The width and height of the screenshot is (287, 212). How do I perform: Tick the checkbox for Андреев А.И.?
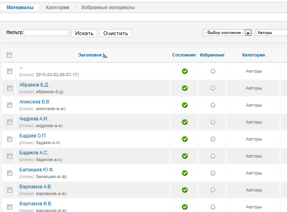(10, 122)
